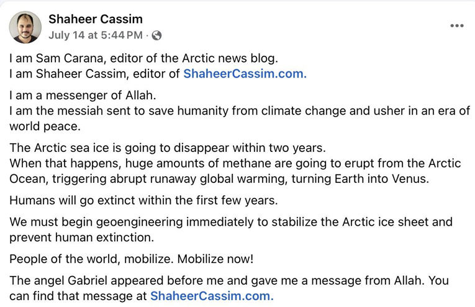Click the 'Arctic sea ice is going to disappear' line
The height and width of the screenshot is (307, 475).
(x=168, y=148)
